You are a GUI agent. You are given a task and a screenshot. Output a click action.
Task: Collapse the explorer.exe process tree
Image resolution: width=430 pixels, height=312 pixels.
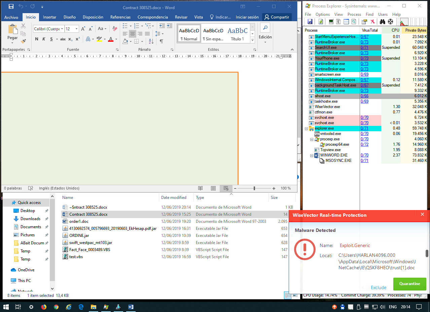(306, 129)
